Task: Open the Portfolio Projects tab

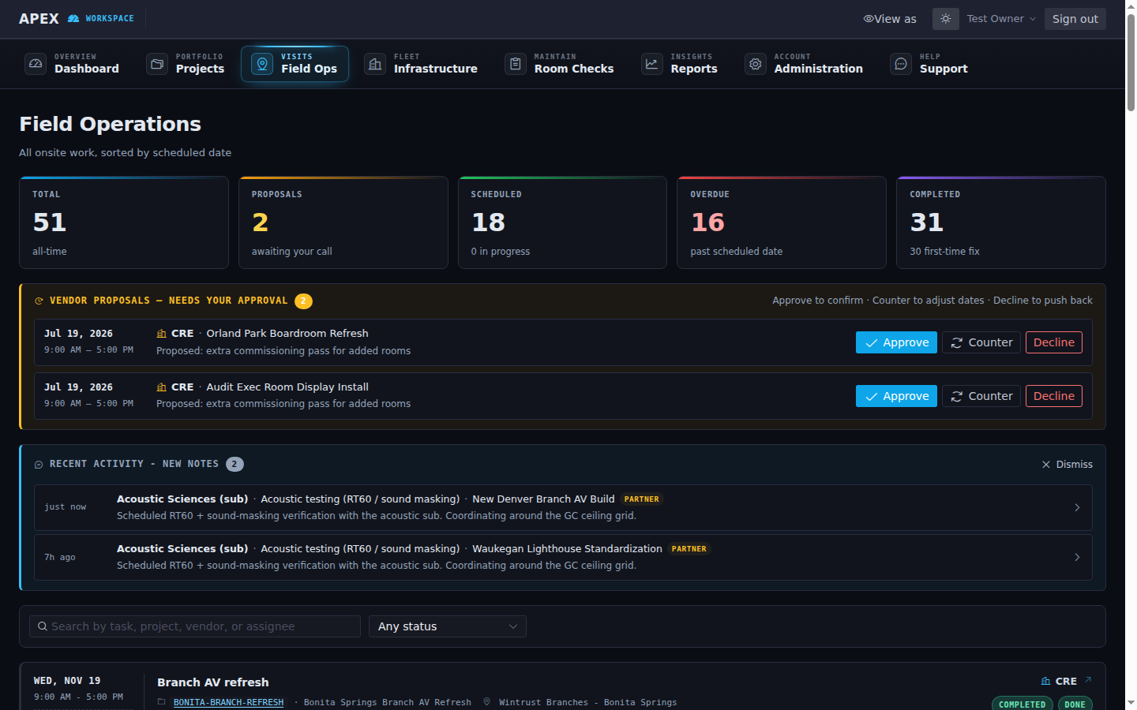Action: (186, 64)
